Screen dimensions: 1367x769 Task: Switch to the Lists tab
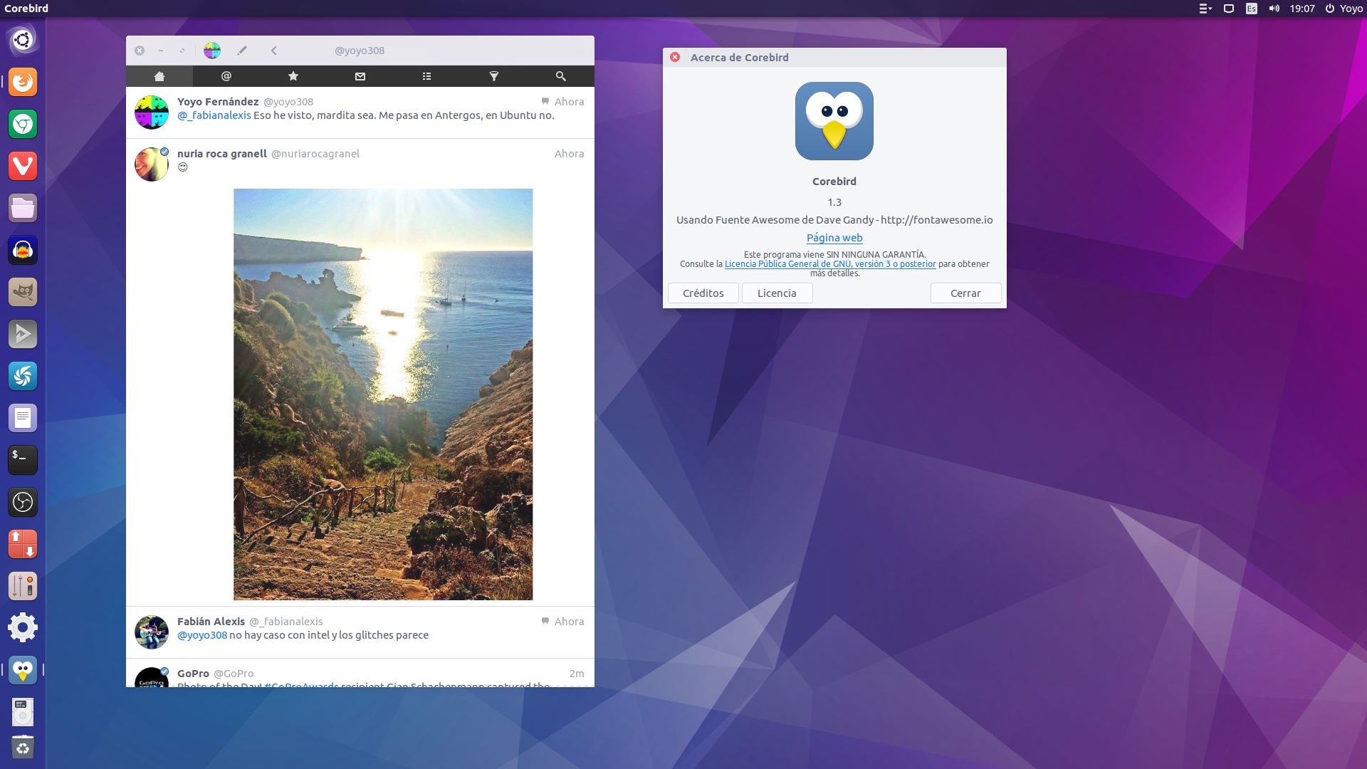pyautogui.click(x=427, y=76)
